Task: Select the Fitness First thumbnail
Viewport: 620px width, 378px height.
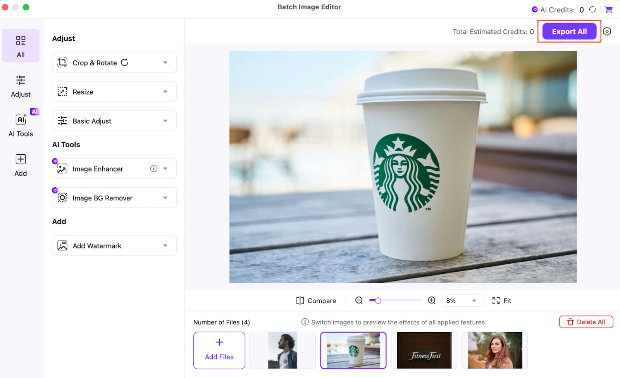Action: [424, 350]
